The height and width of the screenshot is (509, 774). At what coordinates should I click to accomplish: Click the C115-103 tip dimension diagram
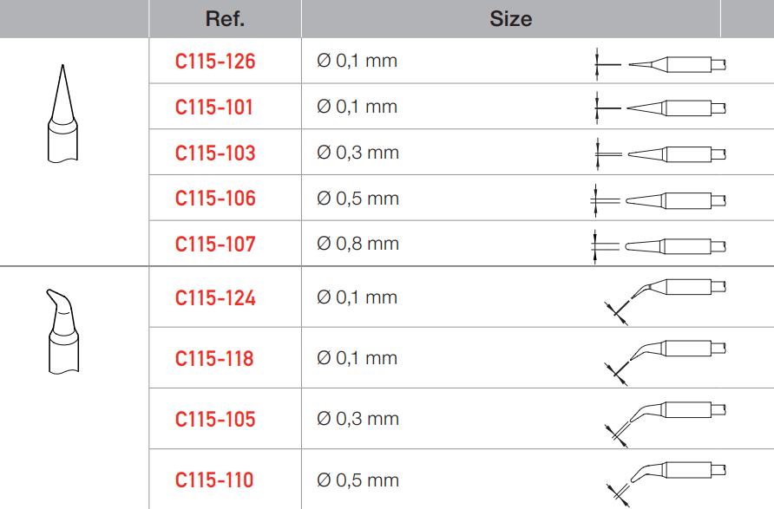tap(661, 153)
